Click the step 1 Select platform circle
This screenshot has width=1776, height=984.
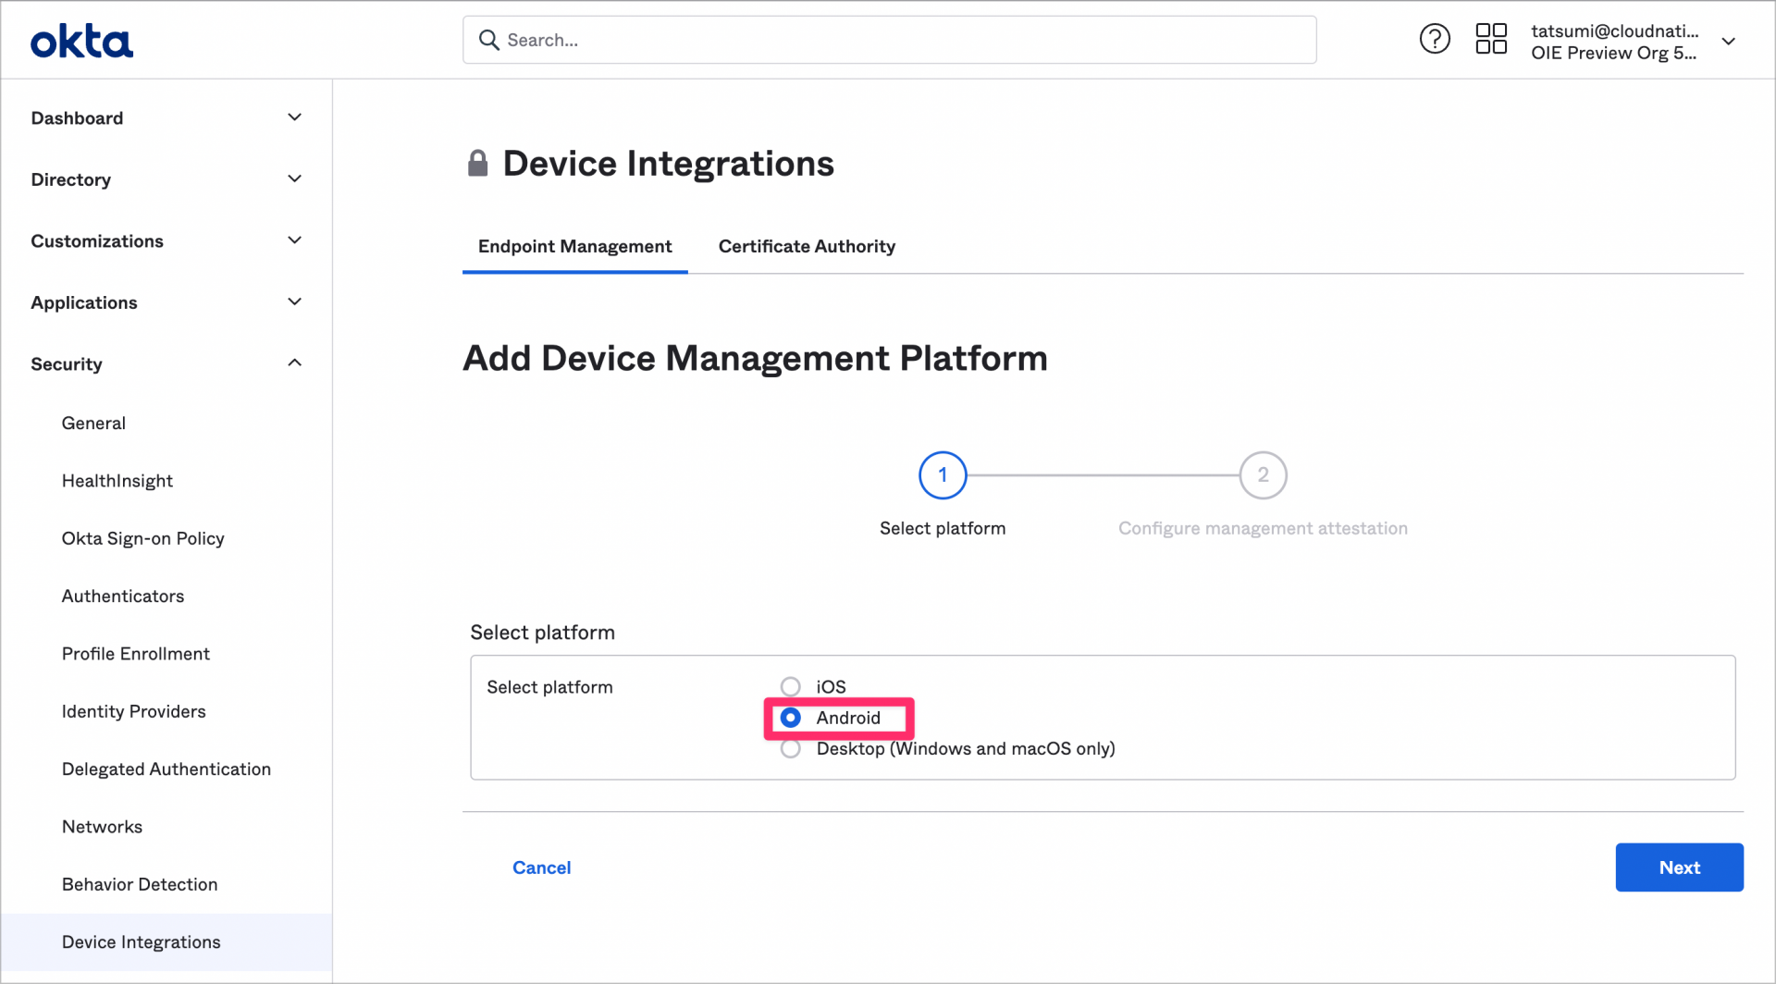(943, 474)
